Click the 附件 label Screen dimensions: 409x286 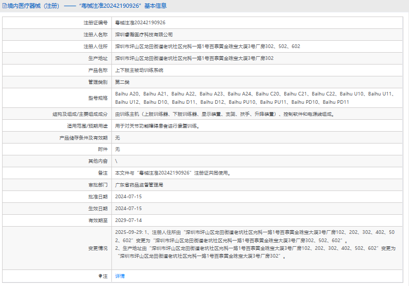pyautogui.click(x=103, y=149)
